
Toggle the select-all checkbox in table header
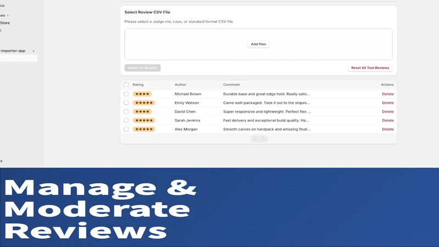[126, 85]
